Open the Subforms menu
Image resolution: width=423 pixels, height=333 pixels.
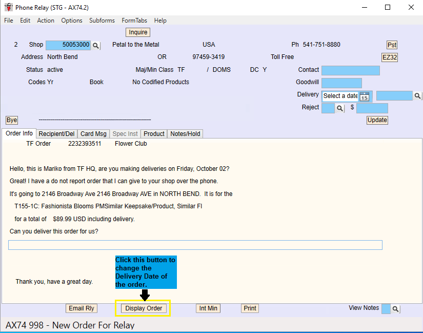[x=102, y=21]
